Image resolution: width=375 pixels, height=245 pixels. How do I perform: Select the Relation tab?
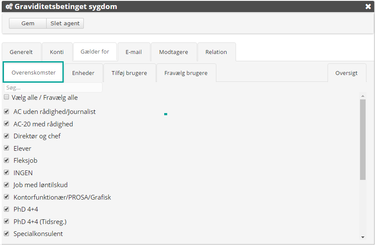pos(216,52)
